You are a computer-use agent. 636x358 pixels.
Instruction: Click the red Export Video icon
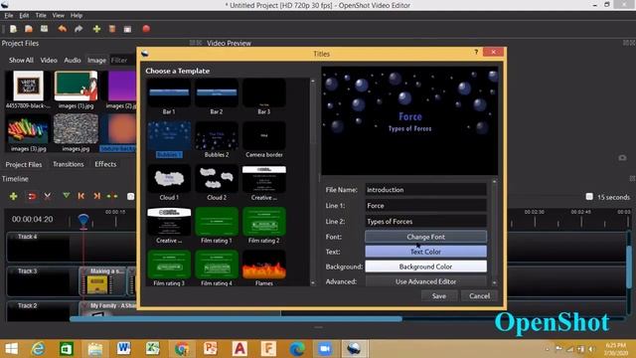tap(146, 29)
